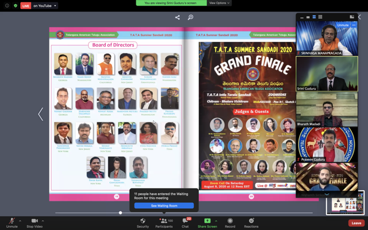Click the green encryption shield icon
Image resolution: width=368 pixels, height=230 pixels.
pos(16,6)
